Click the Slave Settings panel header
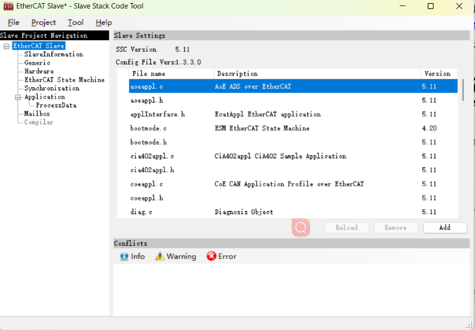Image resolution: width=475 pixels, height=330 pixels. 291,35
